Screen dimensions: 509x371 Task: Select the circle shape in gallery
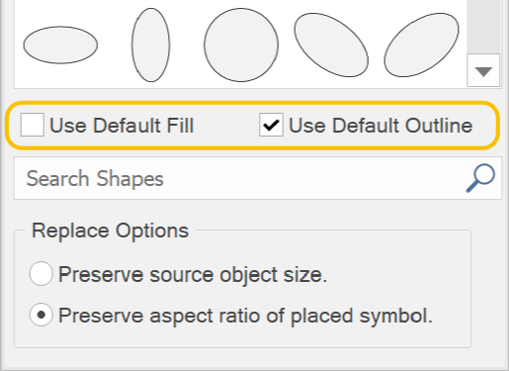tap(241, 45)
